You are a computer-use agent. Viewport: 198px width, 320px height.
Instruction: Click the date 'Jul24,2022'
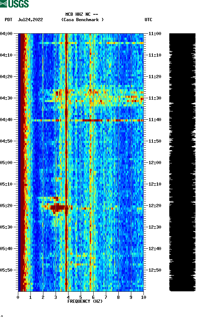pos(30,20)
